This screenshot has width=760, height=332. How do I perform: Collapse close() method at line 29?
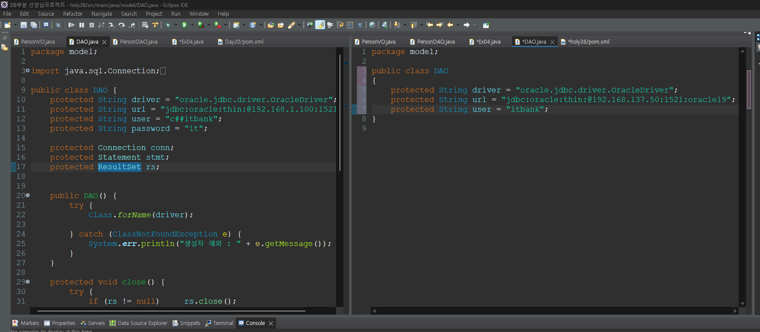(x=28, y=282)
